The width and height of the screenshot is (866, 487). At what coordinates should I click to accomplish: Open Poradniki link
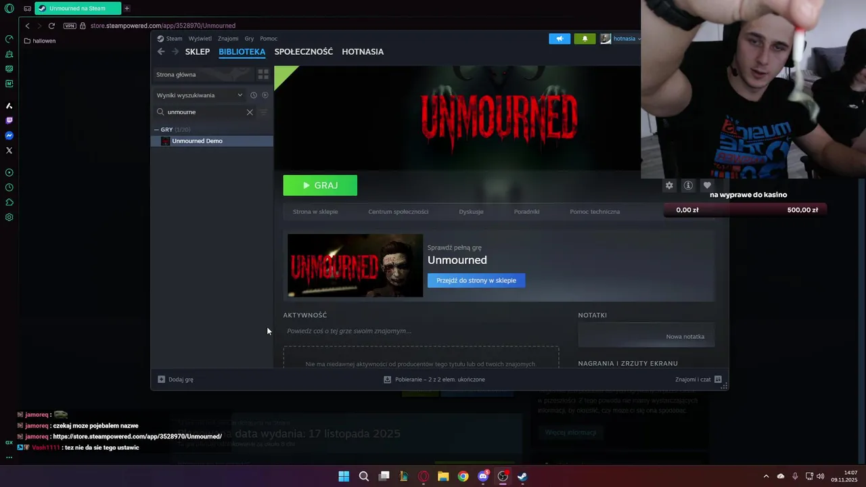coord(526,212)
